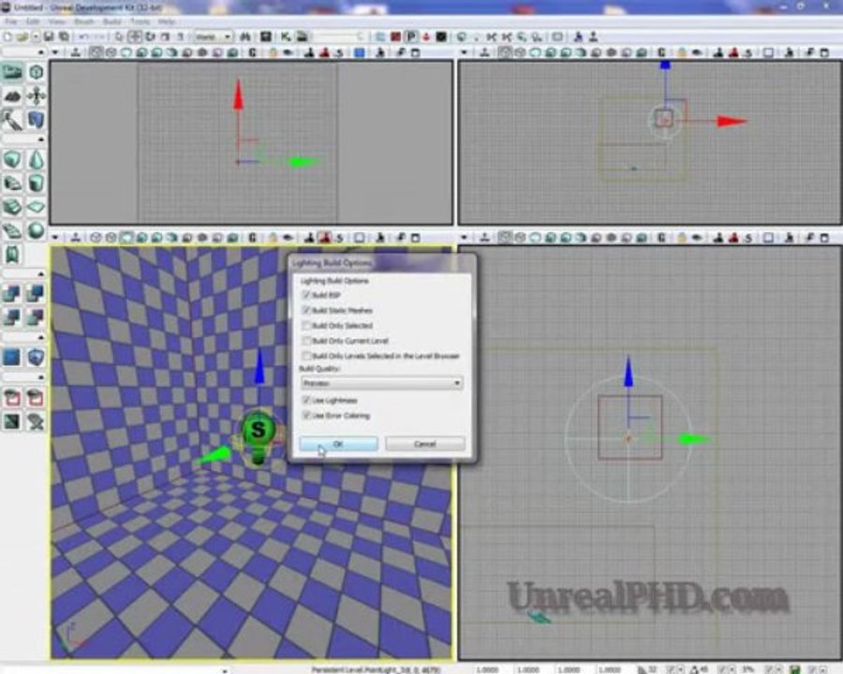Select the Cone brush builder
The image size is (843, 674).
36,160
